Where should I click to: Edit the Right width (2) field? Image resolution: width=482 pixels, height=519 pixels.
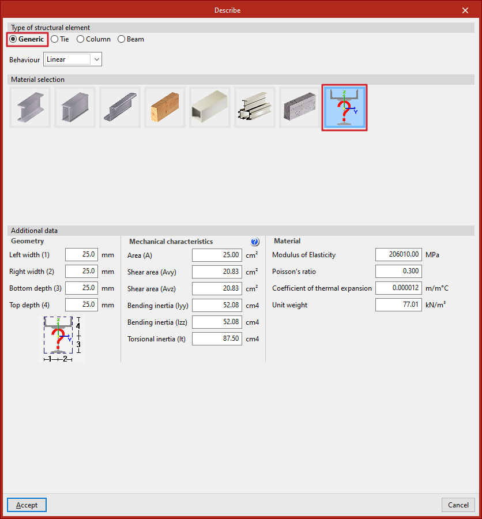[81, 271]
